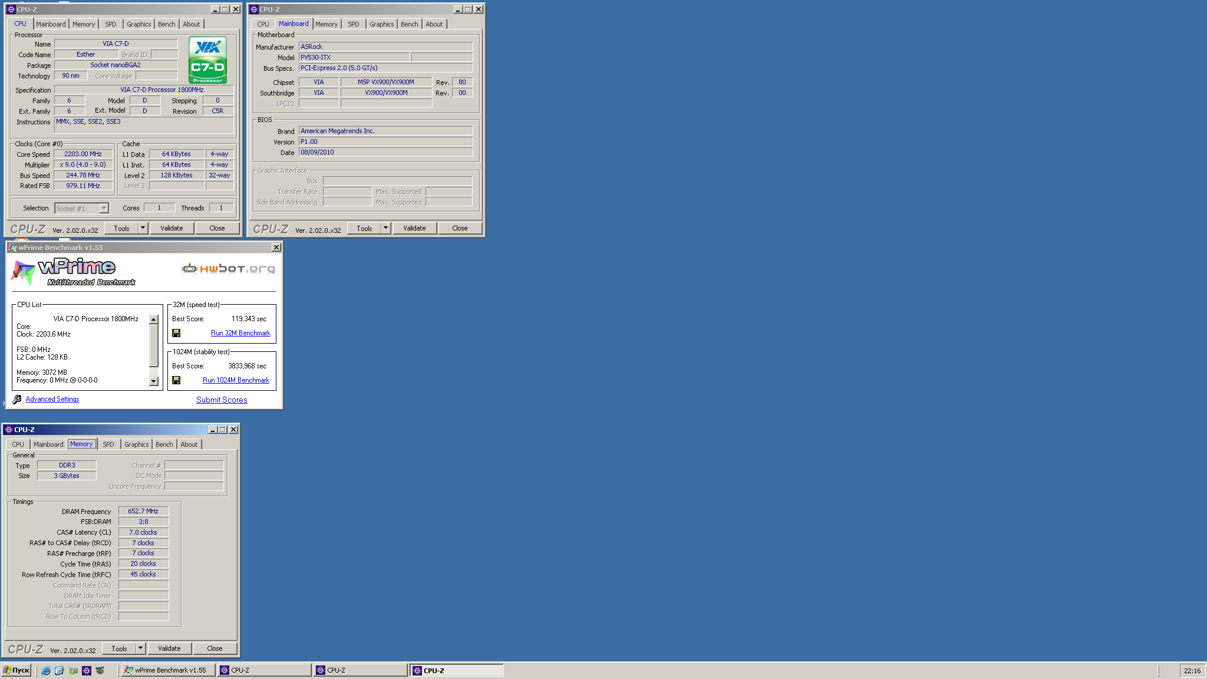1207x679 pixels.
Task: Click the Multiplier value x 9.0 (4.0 - 9.0)
Action: (x=83, y=164)
